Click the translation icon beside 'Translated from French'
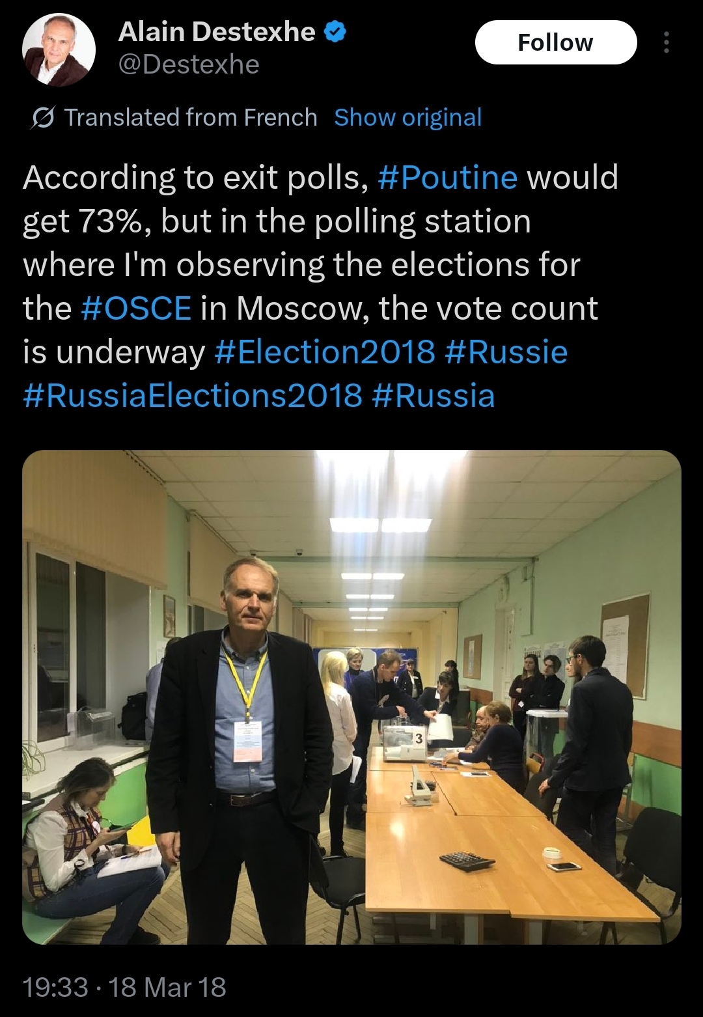 click(42, 118)
